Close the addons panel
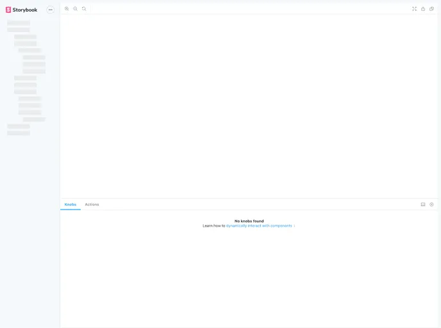The image size is (441, 328). tap(431, 204)
